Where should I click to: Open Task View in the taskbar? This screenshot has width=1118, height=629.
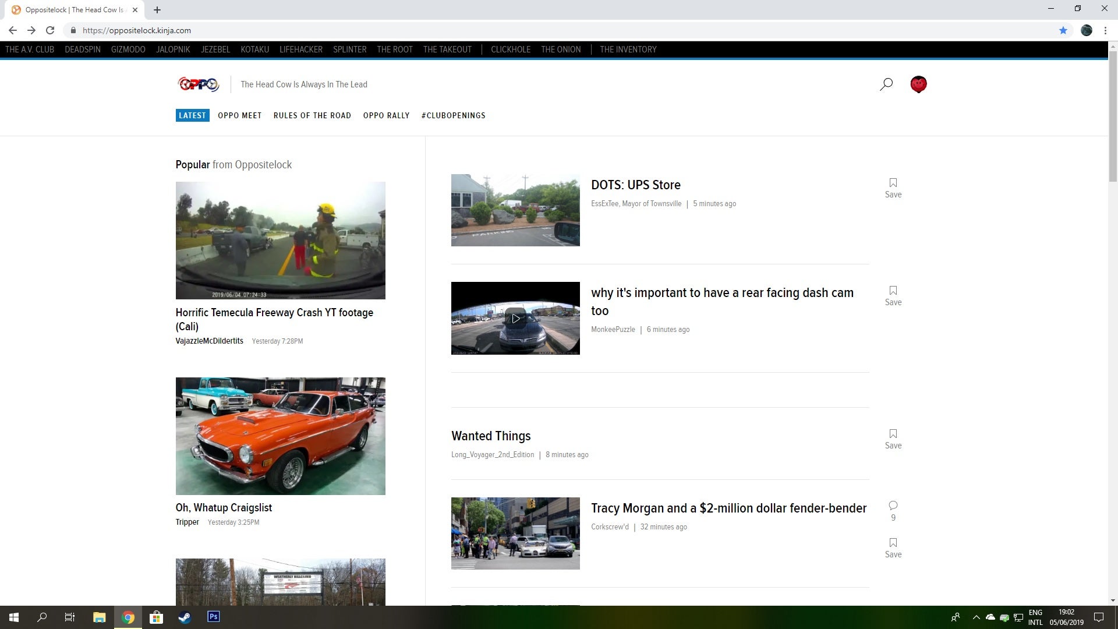coord(70,617)
